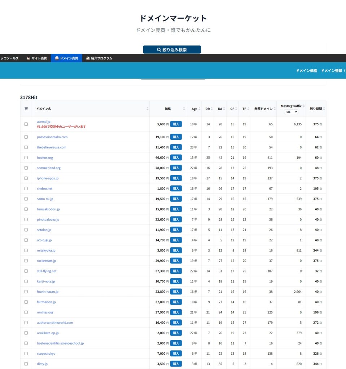Viewport: 346px width, 369px height.
Task: Open the ツールズ menu item
Action: [x=9, y=58]
